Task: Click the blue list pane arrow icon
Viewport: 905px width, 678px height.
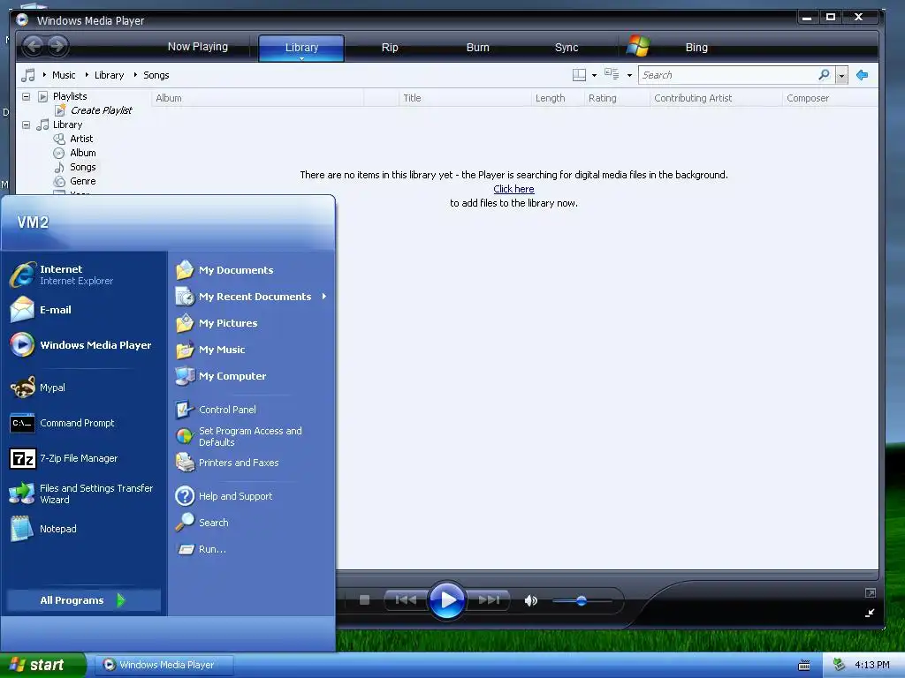Action: (863, 75)
